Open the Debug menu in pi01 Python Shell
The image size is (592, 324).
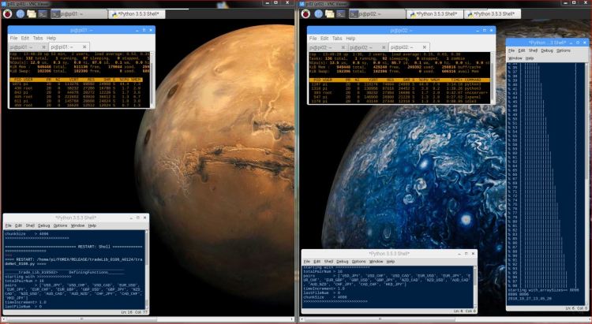coord(43,225)
